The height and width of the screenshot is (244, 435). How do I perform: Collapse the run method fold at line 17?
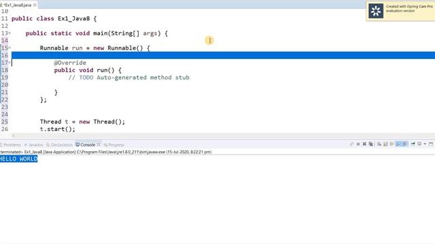point(10,62)
